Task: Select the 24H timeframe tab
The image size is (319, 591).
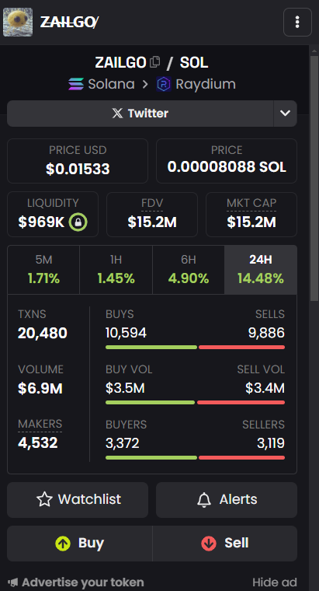Action: 261,270
